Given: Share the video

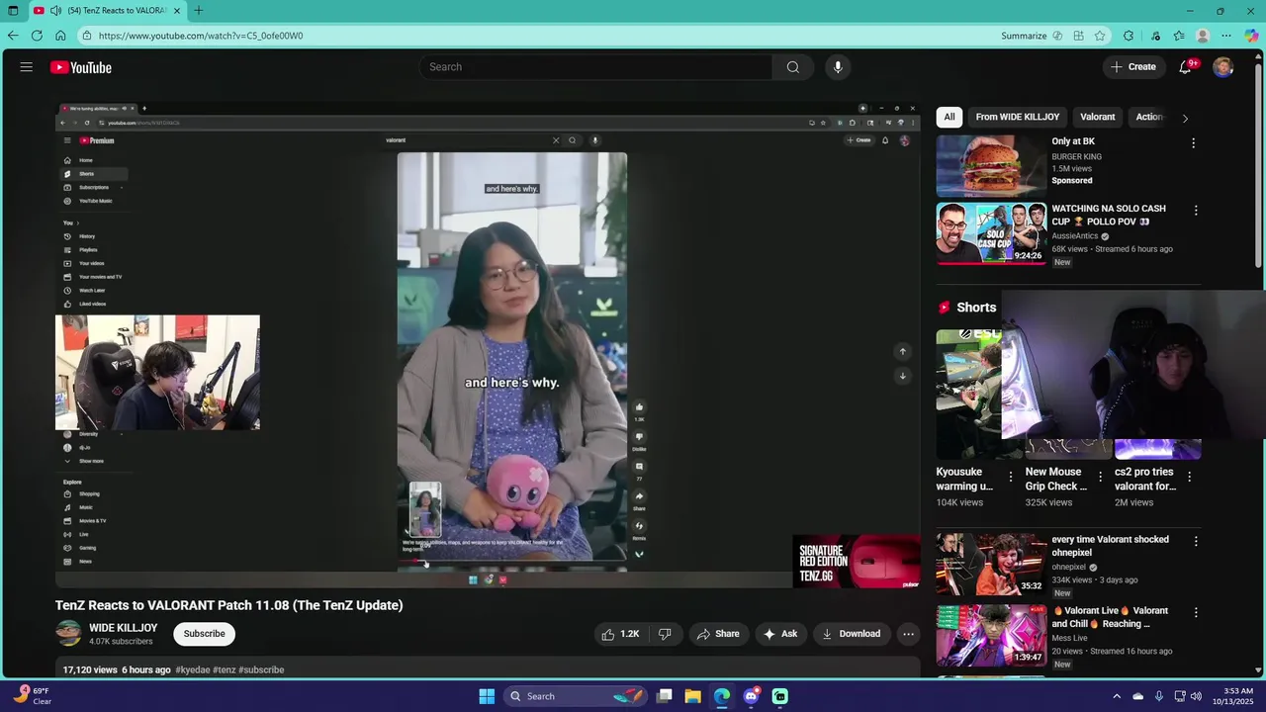Looking at the screenshot, I should pyautogui.click(x=718, y=634).
